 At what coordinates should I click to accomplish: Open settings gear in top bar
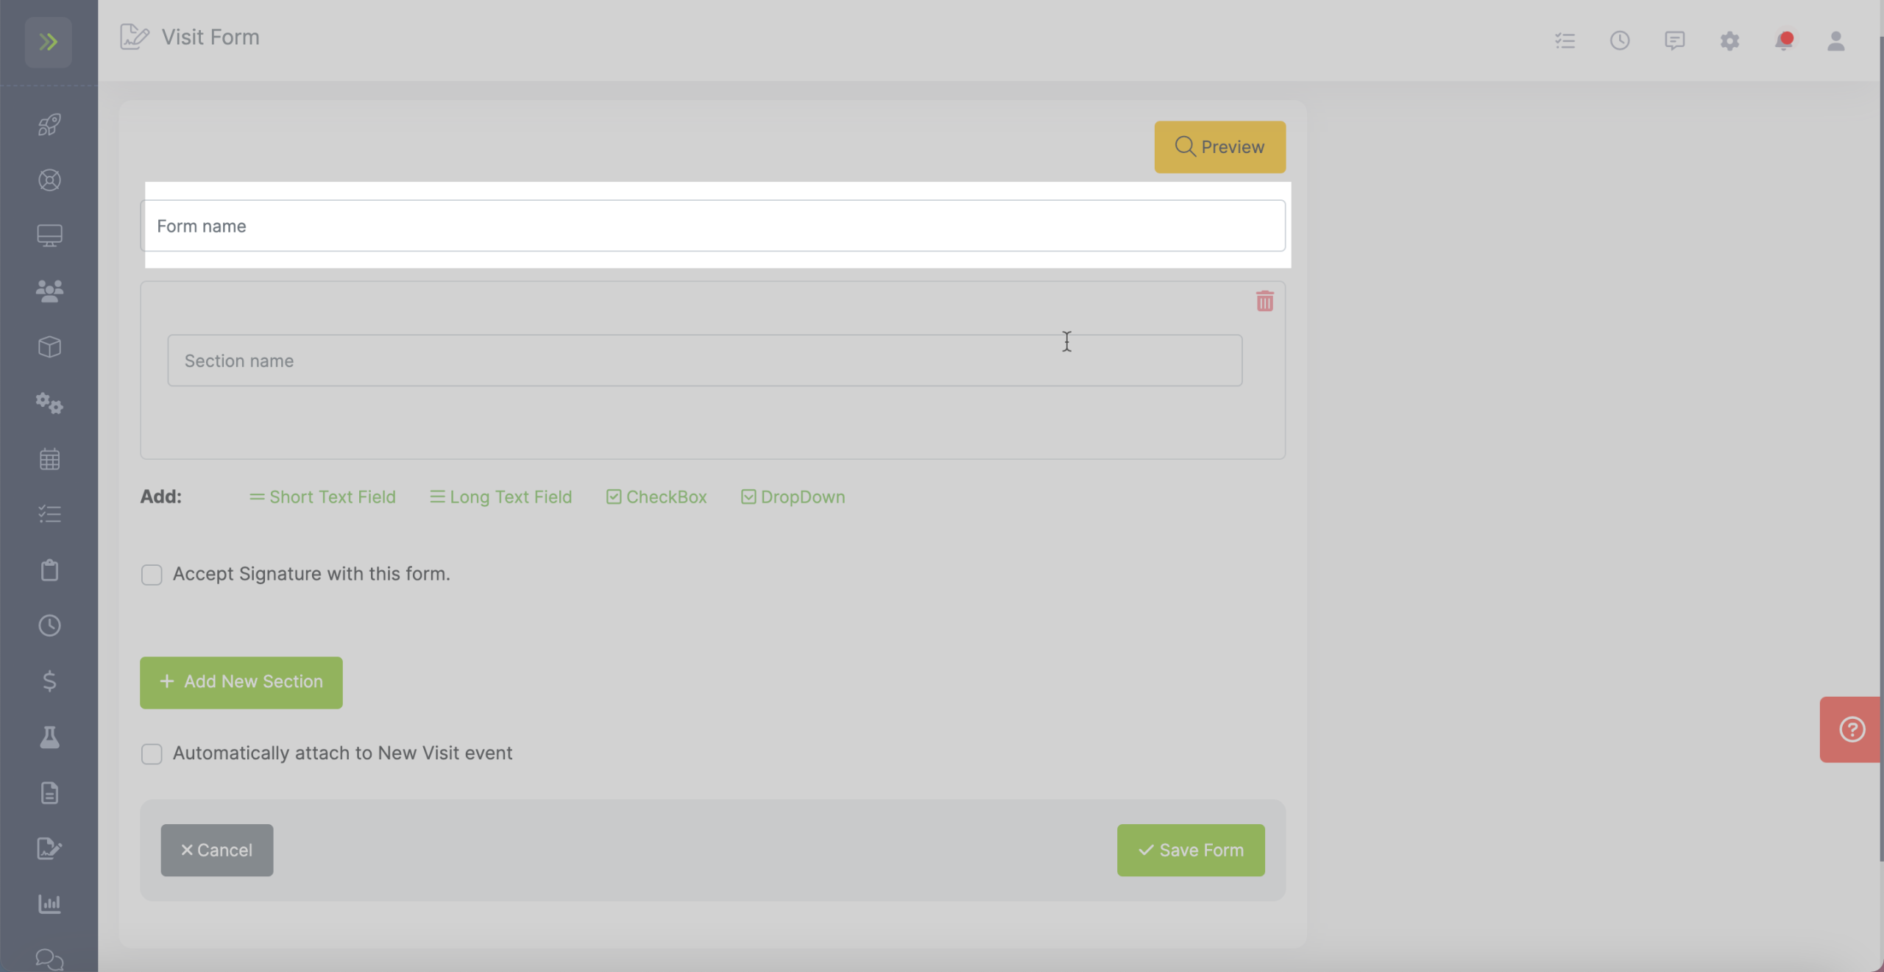pyautogui.click(x=1729, y=40)
